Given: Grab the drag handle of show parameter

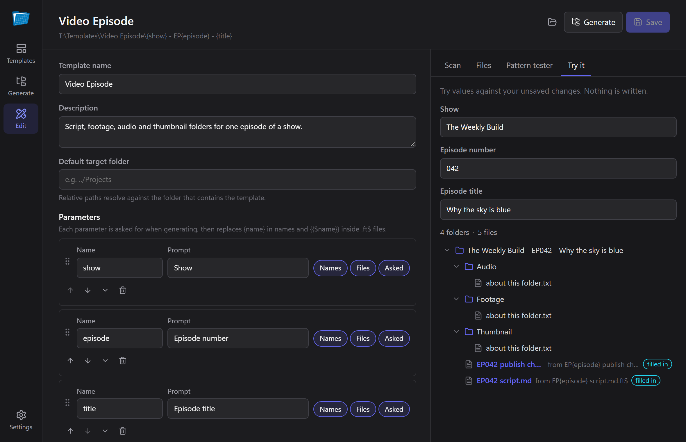Looking at the screenshot, I should coord(67,261).
